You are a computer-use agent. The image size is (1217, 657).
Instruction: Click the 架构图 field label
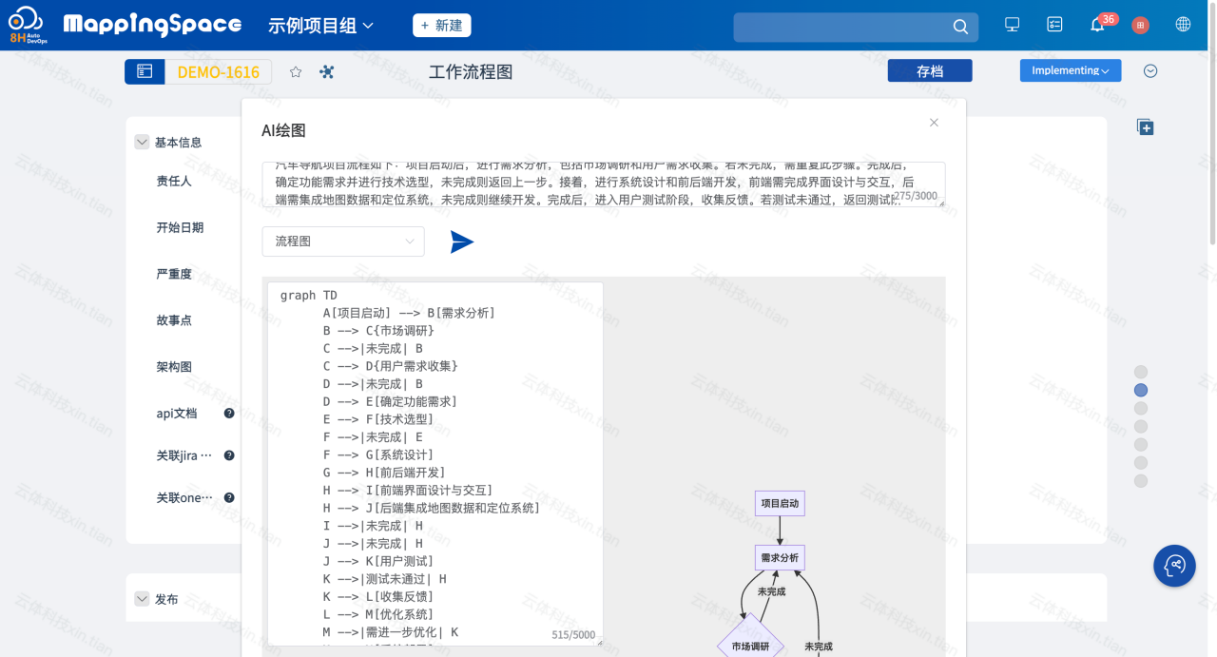174,367
